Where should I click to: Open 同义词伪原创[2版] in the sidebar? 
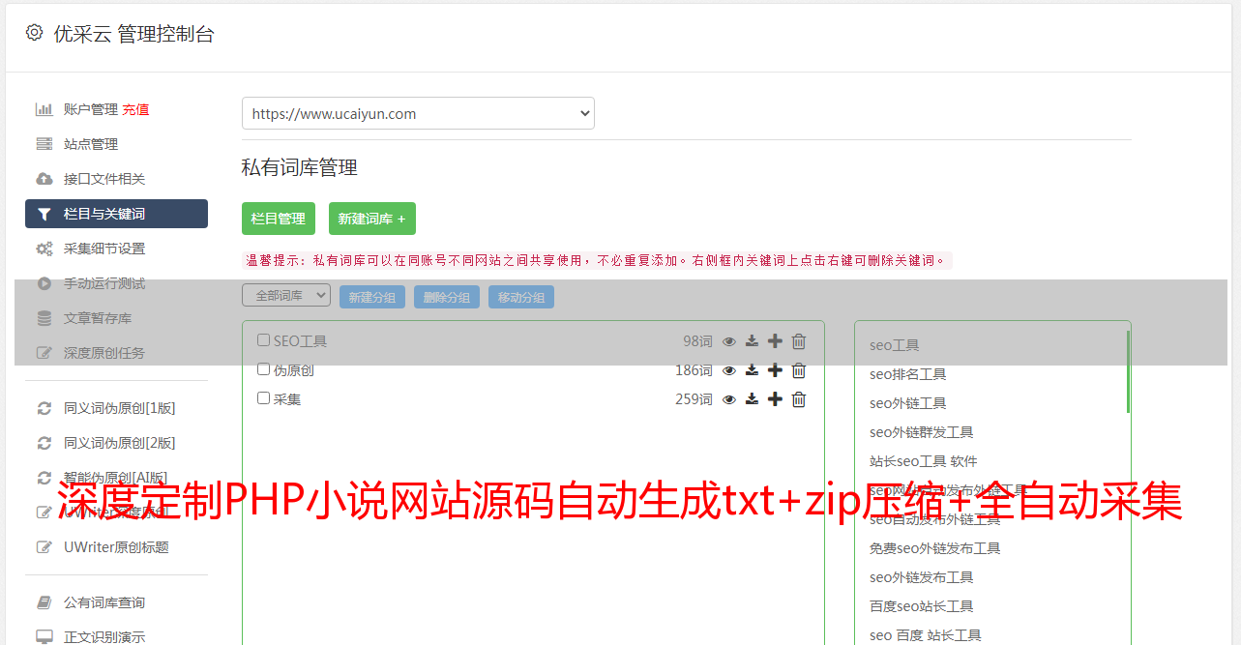[120, 443]
